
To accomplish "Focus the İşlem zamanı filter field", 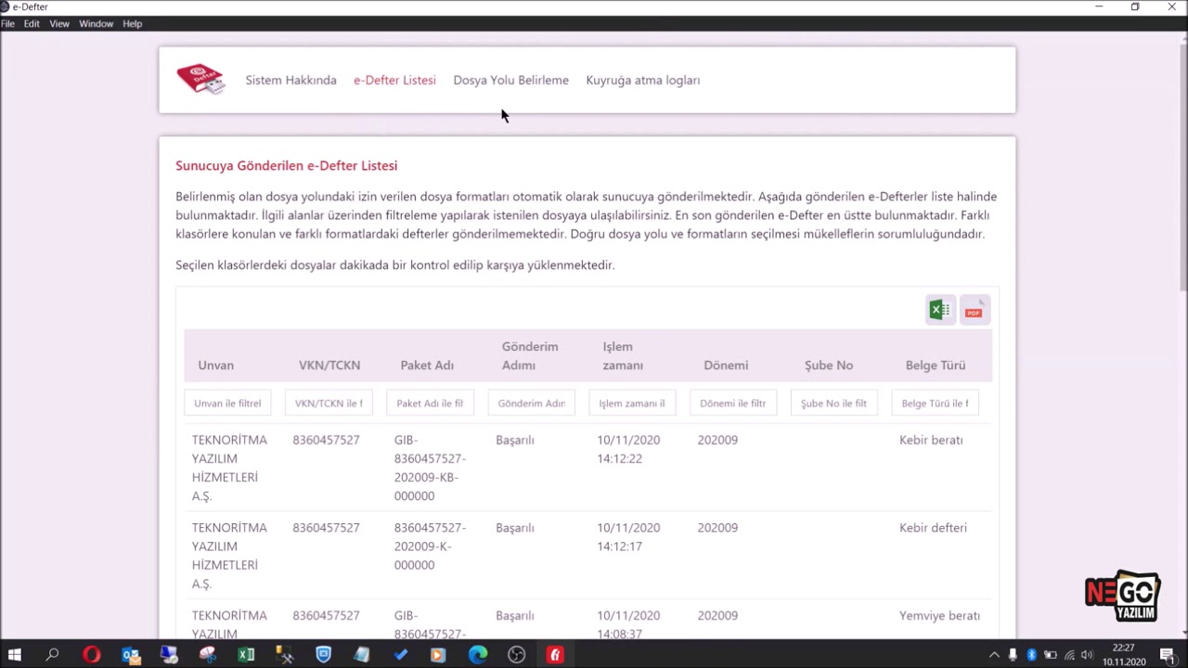I will (632, 403).
